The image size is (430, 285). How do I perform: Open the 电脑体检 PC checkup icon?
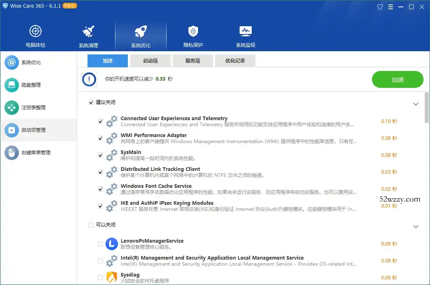tap(35, 31)
